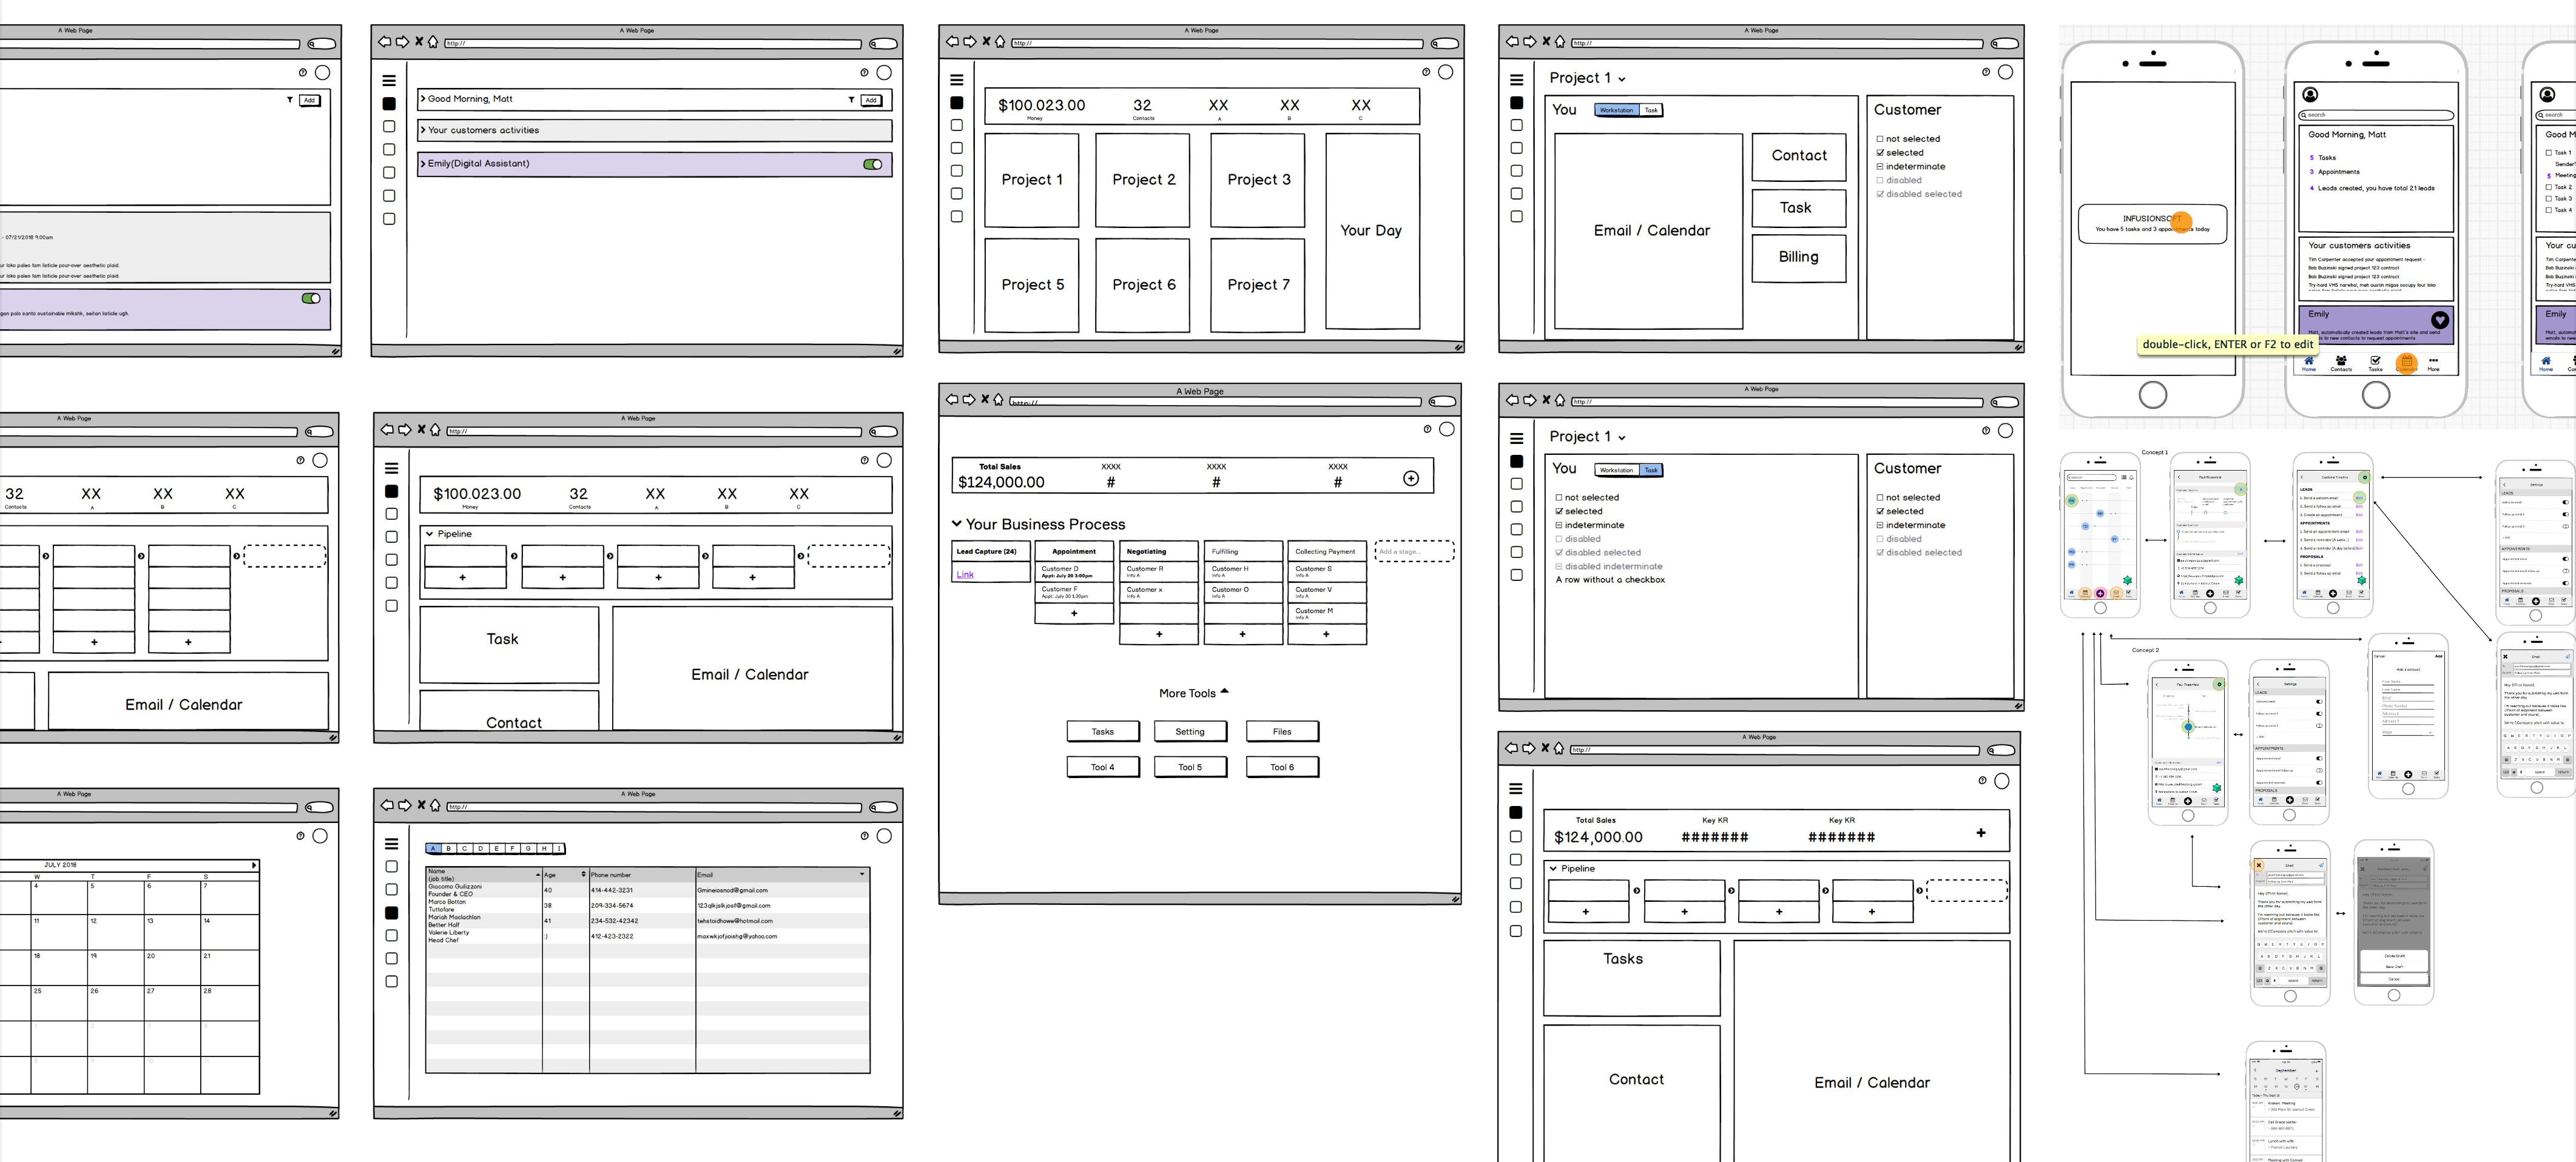Uncheck 'selected' under Customer in Billing page
2576x1162 pixels.
1880,153
